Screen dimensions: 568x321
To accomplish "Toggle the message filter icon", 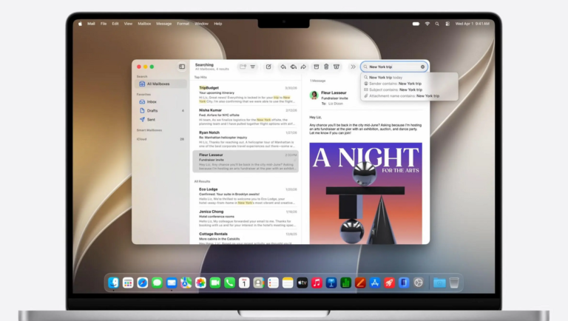I will click(x=252, y=67).
